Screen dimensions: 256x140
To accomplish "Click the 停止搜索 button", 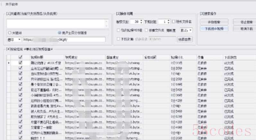I will (x=245, y=22).
